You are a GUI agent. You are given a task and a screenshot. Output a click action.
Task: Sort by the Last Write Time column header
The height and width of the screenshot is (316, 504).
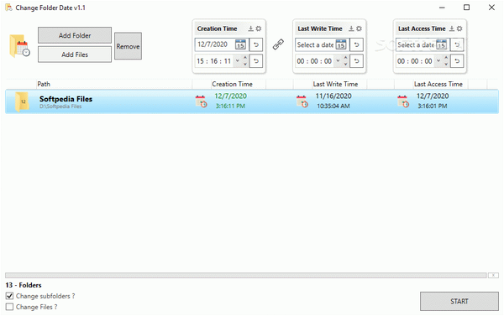coord(335,84)
